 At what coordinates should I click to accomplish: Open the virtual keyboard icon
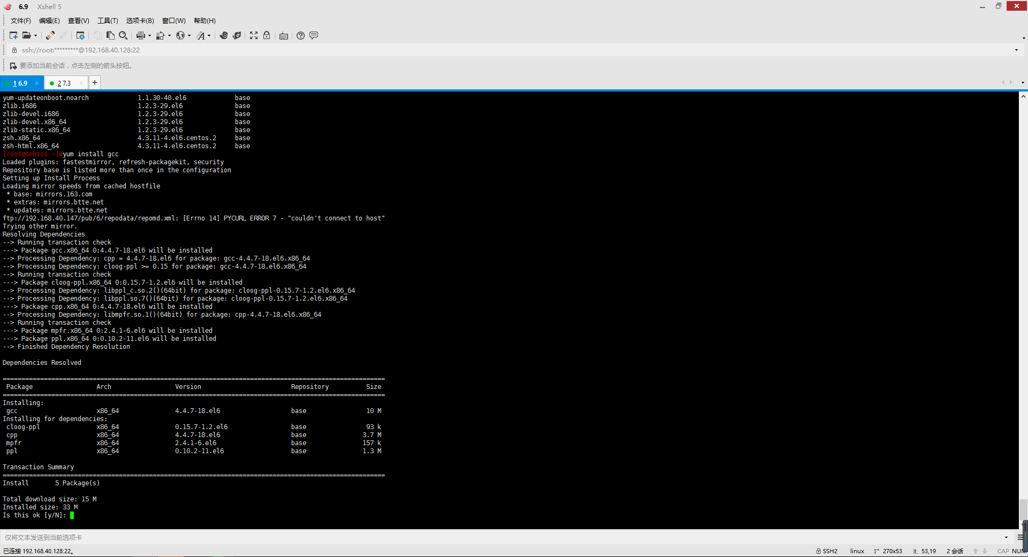pos(284,36)
